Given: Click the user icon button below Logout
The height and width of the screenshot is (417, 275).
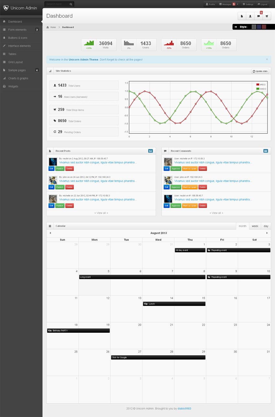Looking at the screenshot, I should point(250,16).
